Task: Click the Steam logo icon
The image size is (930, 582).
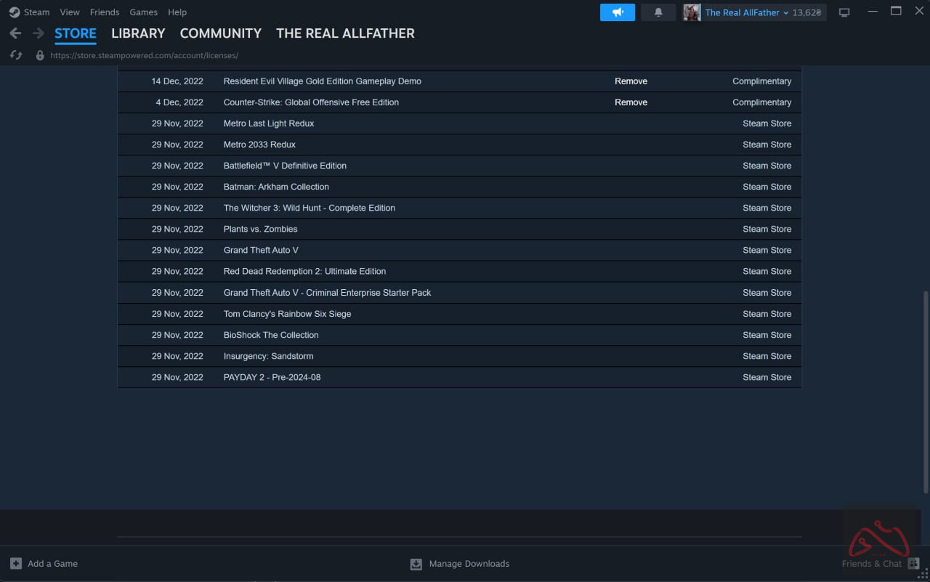Action: click(x=15, y=12)
